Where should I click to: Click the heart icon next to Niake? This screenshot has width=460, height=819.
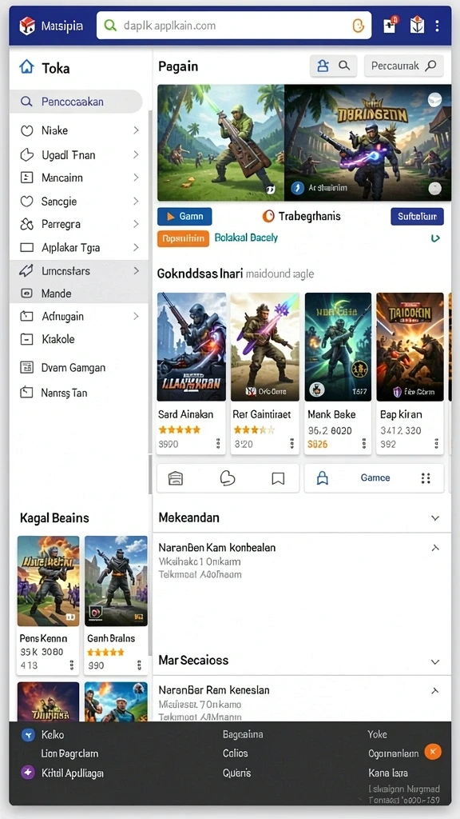point(26,130)
